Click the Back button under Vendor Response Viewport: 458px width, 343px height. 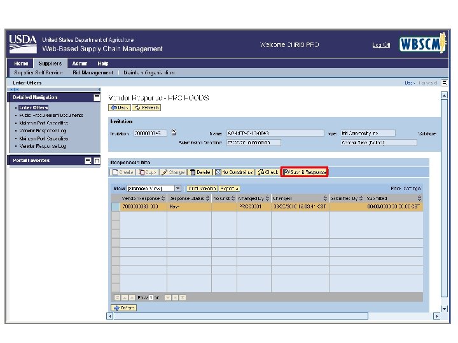120,107
